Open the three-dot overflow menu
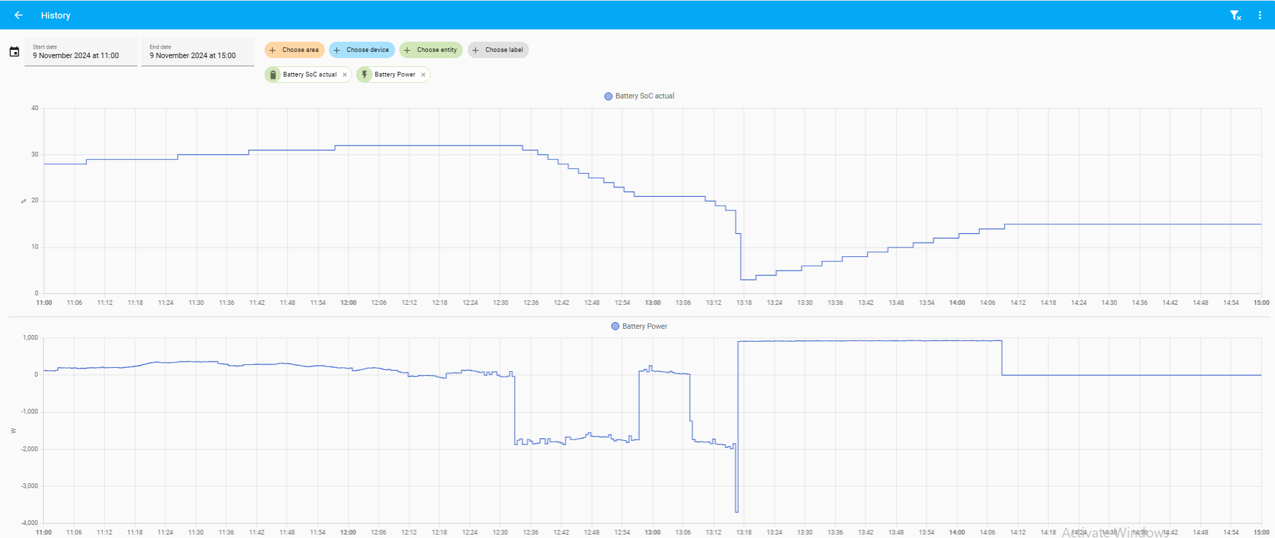1275x538 pixels. [1260, 15]
